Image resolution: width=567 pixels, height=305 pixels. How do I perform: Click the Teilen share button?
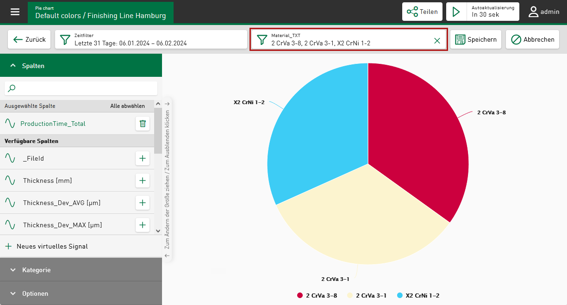pyautogui.click(x=422, y=12)
